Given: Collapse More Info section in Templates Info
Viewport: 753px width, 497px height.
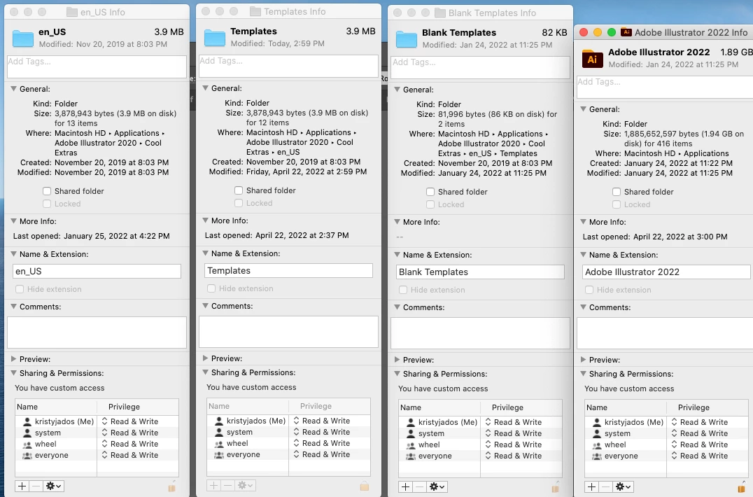Looking at the screenshot, I should [206, 220].
